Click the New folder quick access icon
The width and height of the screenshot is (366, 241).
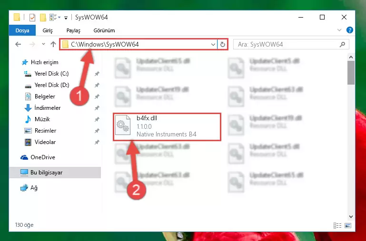tap(43, 18)
